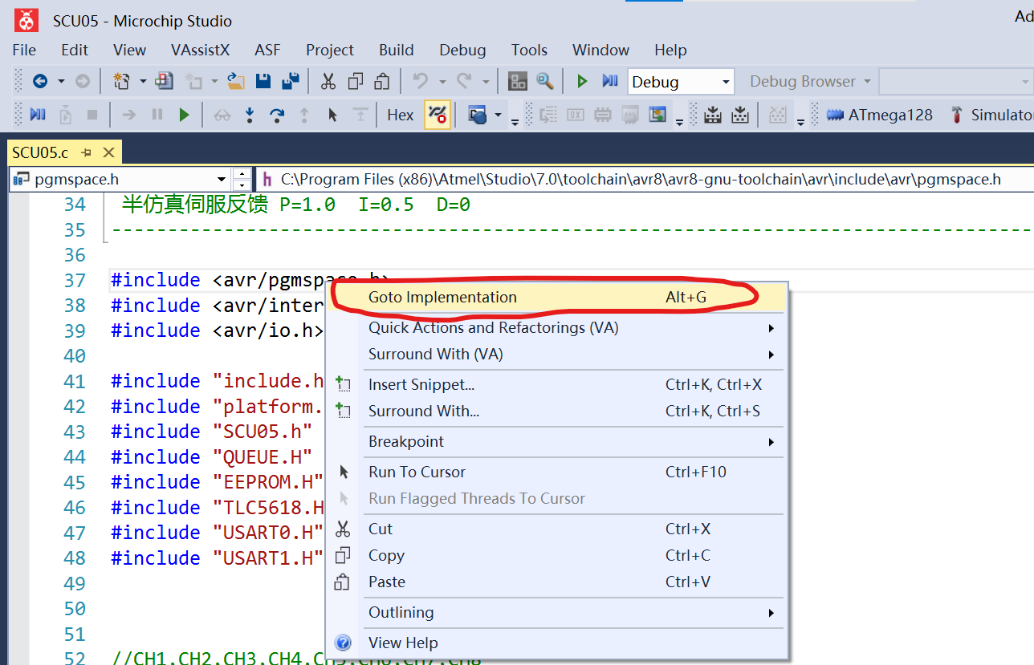
Task: Toggle the highlighted disassembly mode button
Action: 437,115
